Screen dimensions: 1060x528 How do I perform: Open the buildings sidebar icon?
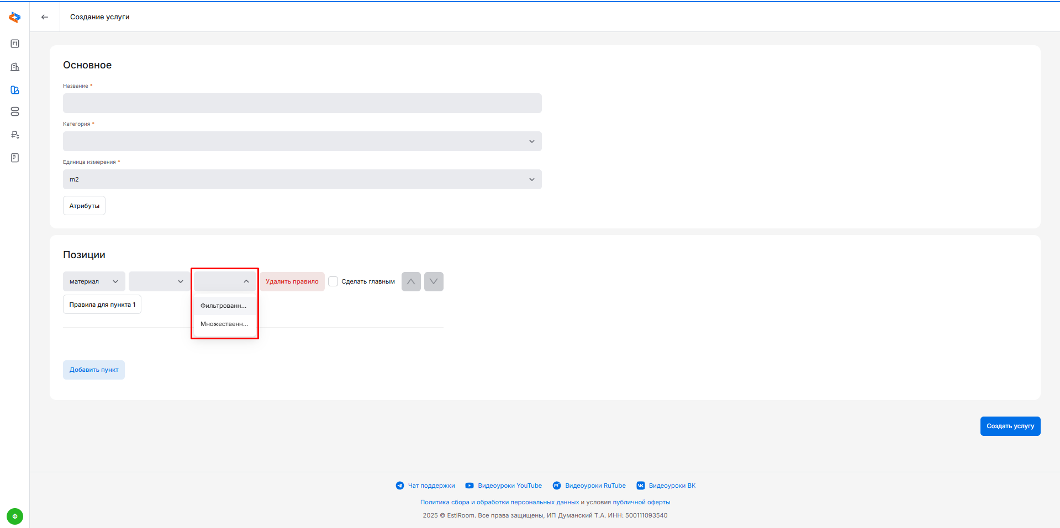(15, 67)
